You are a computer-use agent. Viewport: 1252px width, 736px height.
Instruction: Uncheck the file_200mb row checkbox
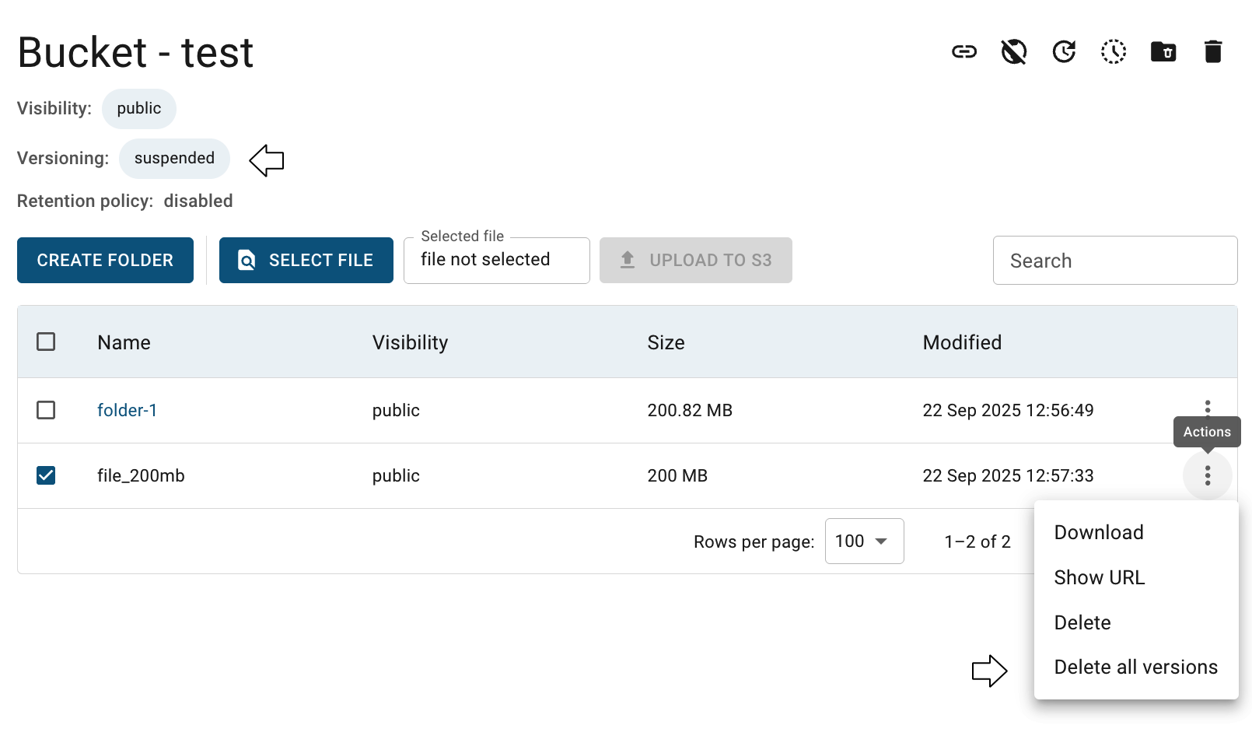[46, 475]
